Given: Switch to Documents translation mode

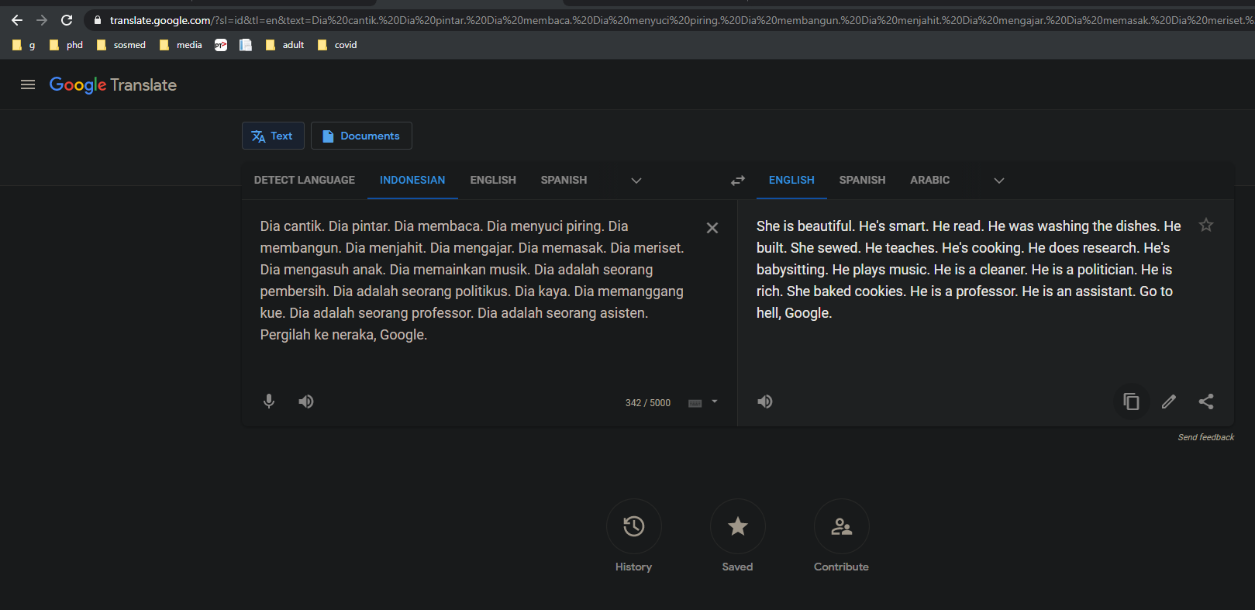Looking at the screenshot, I should click(361, 136).
